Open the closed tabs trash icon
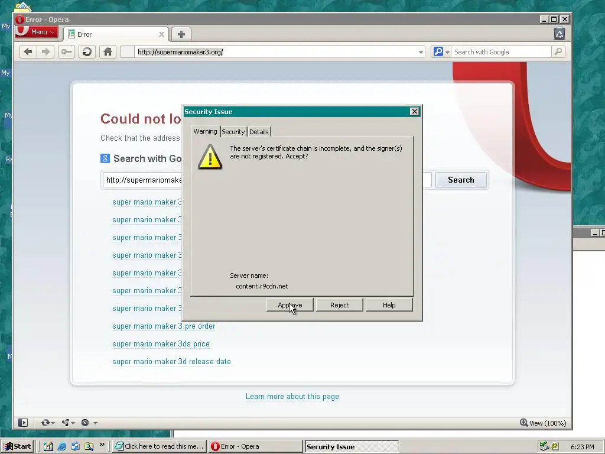This screenshot has height=454, width=605. (560, 34)
